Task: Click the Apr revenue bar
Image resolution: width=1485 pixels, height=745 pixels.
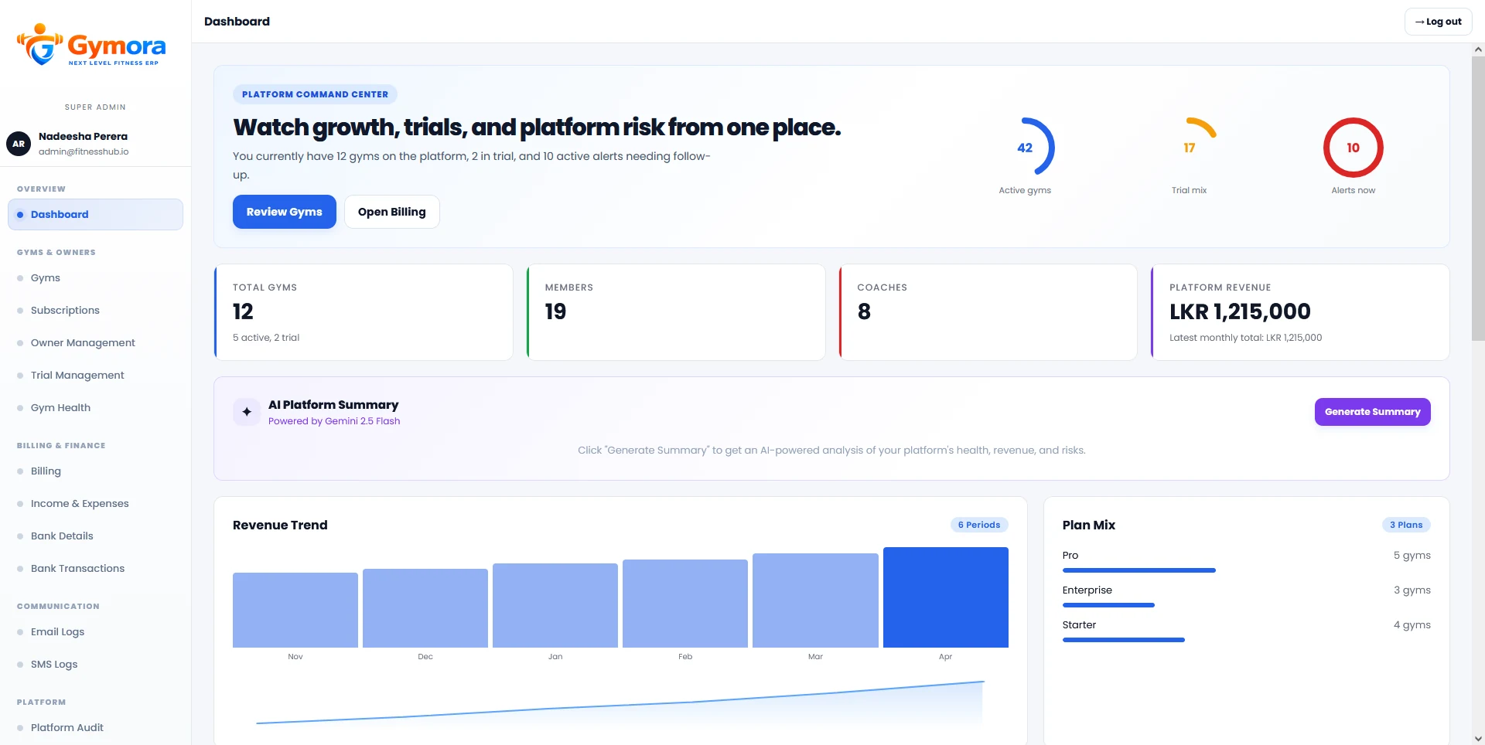Action: 945,597
